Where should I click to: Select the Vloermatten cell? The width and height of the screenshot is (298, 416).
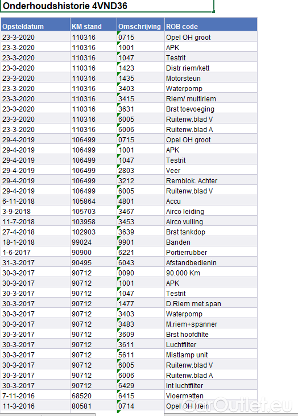click(x=211, y=396)
